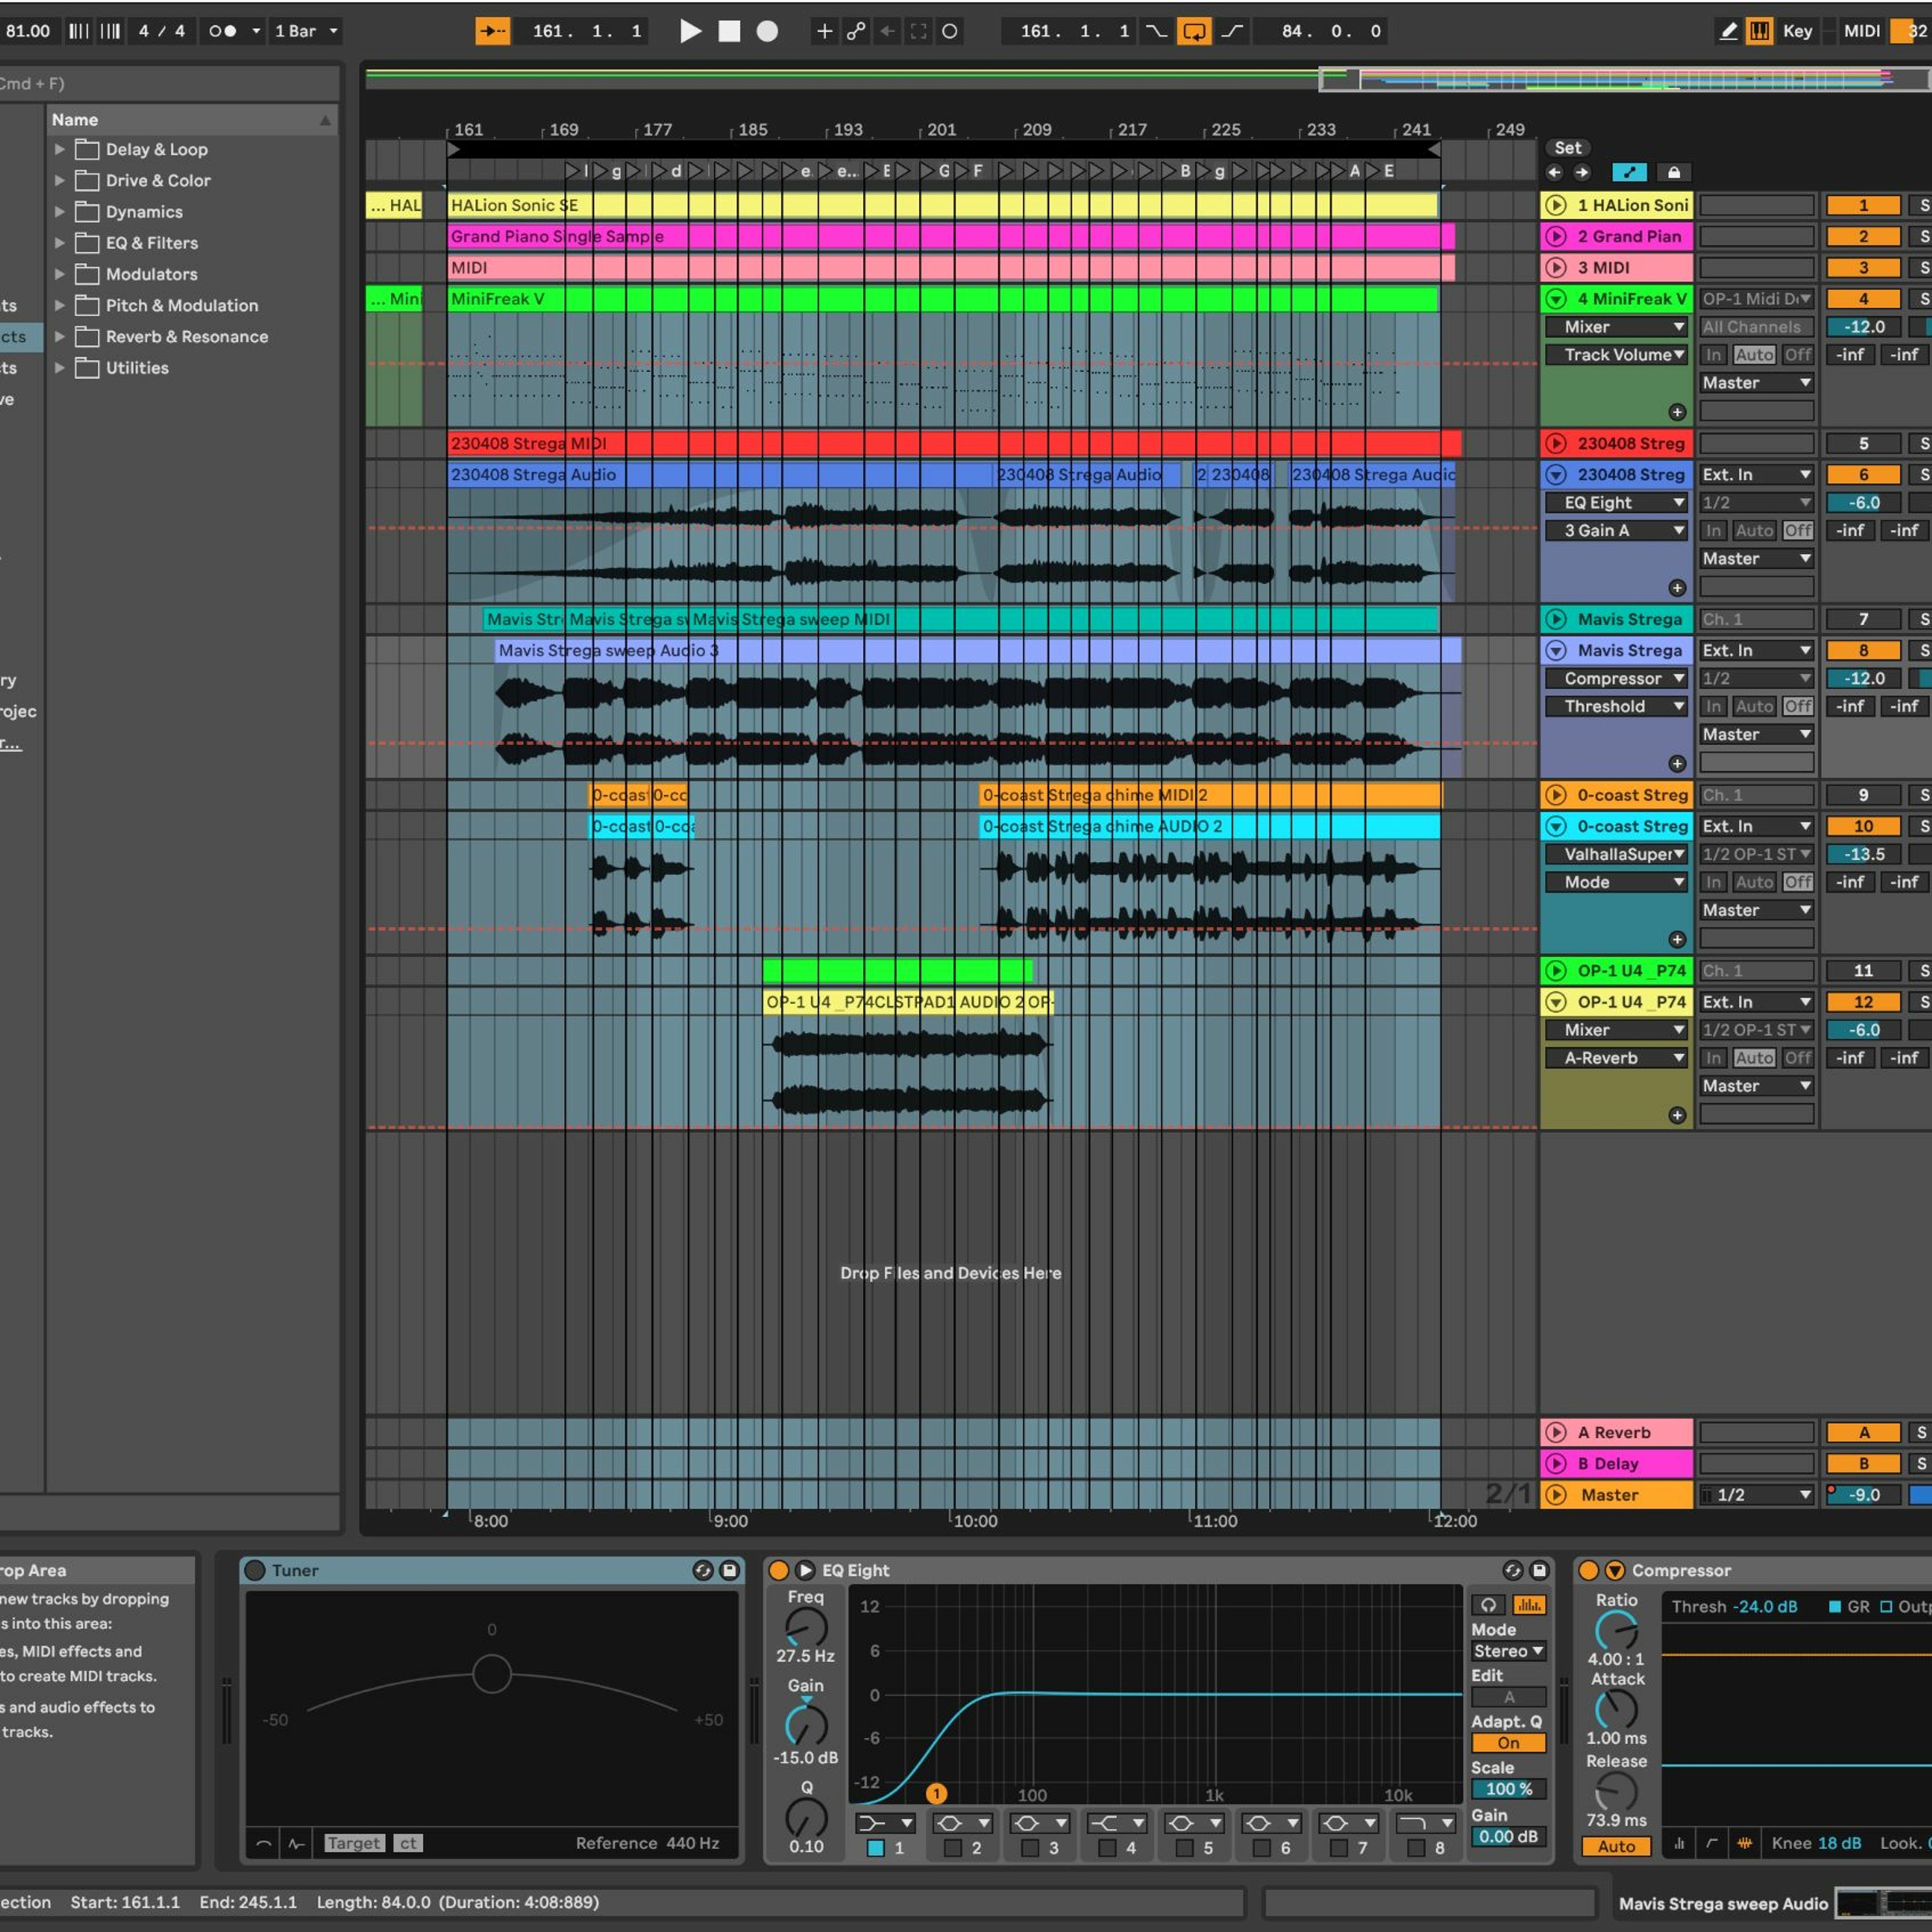Viewport: 1932px width, 1932px height.
Task: Adjust the Compressor Ratio knob
Action: pos(1616,1631)
